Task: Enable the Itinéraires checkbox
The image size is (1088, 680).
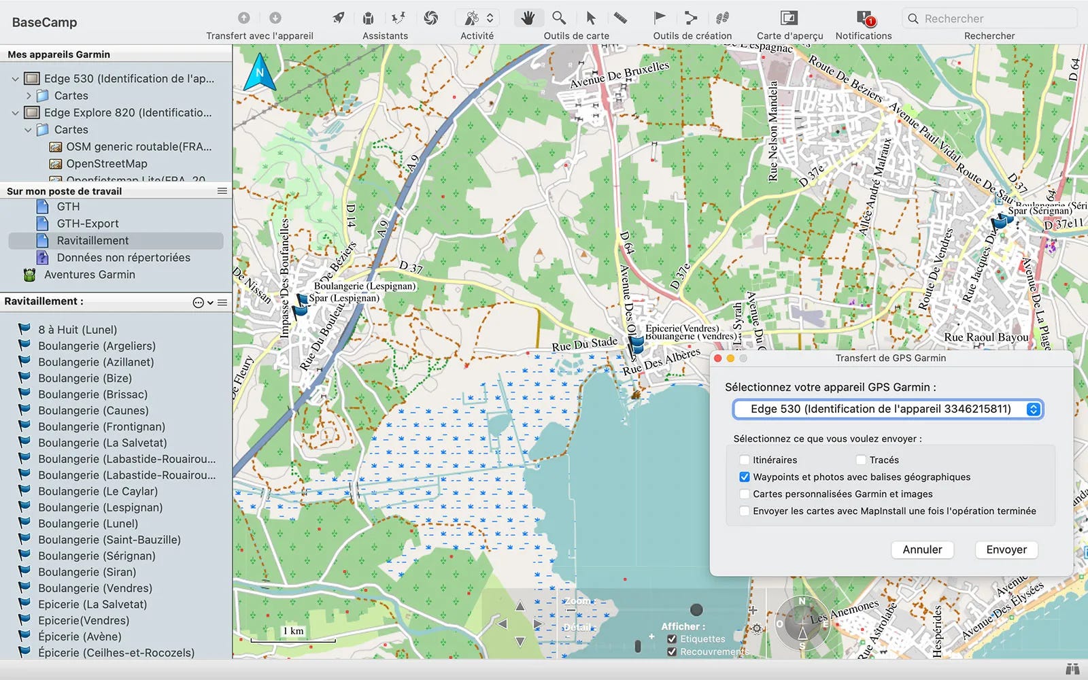Action: click(745, 460)
